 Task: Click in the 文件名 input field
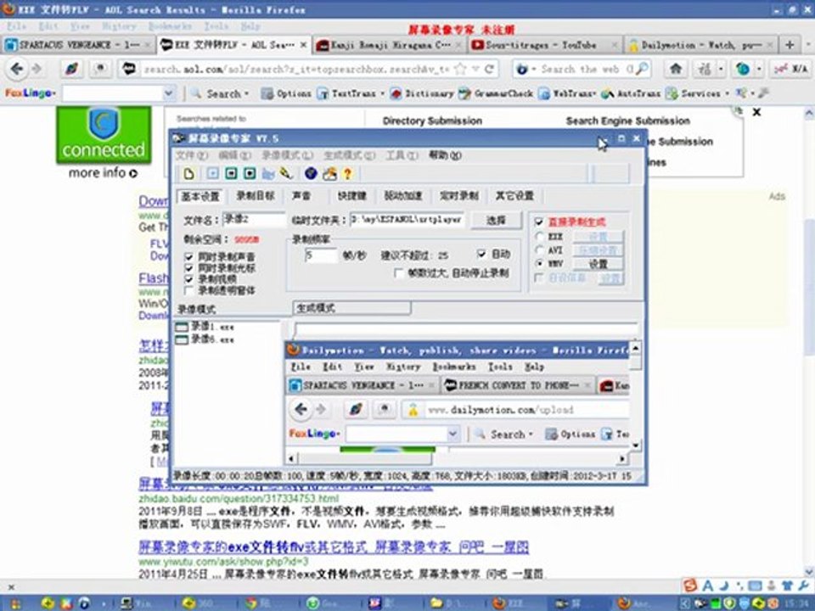pos(254,220)
